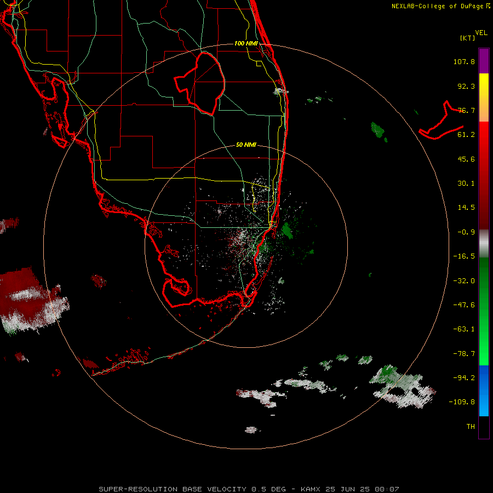The height and width of the screenshot is (493, 493).
Task: Pick the purple segment of velocity color bar
Action: click(484, 61)
